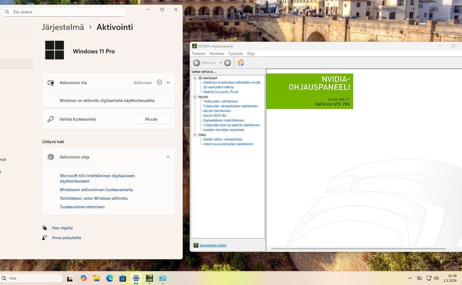462x285 pixels.
Task: Click the Settings gear taskbar icon
Action: (x=136, y=278)
